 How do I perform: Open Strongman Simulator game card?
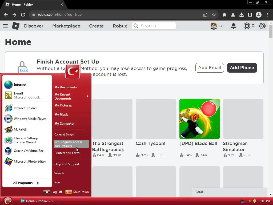[243, 128]
